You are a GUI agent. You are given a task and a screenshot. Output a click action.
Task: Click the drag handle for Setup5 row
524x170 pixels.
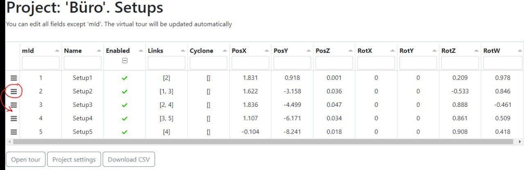(14, 132)
